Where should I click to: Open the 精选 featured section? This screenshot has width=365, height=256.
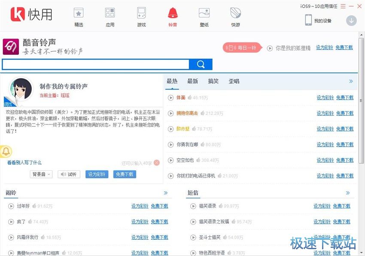tap(79, 17)
